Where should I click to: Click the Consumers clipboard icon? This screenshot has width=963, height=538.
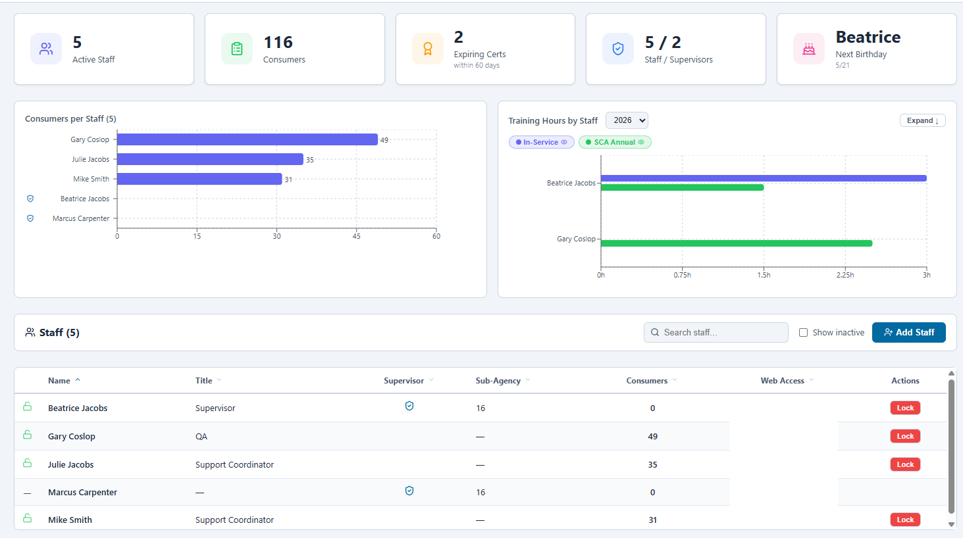point(237,49)
